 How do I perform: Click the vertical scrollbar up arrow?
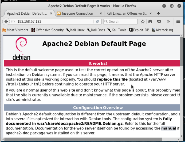pos(182,36)
